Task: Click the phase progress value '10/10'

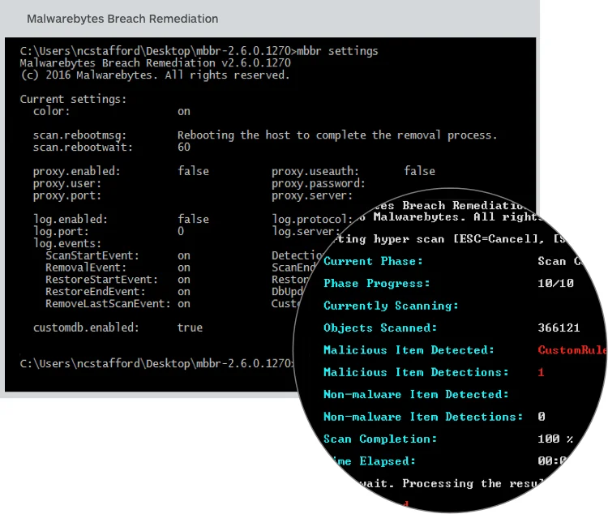Action: [x=555, y=283]
